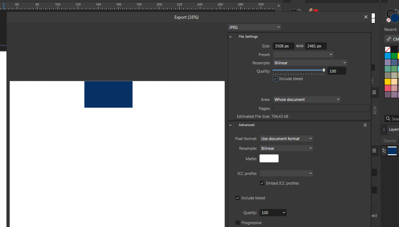Collapse the File Settings section
This screenshot has height=227, width=399.
[x=230, y=37]
